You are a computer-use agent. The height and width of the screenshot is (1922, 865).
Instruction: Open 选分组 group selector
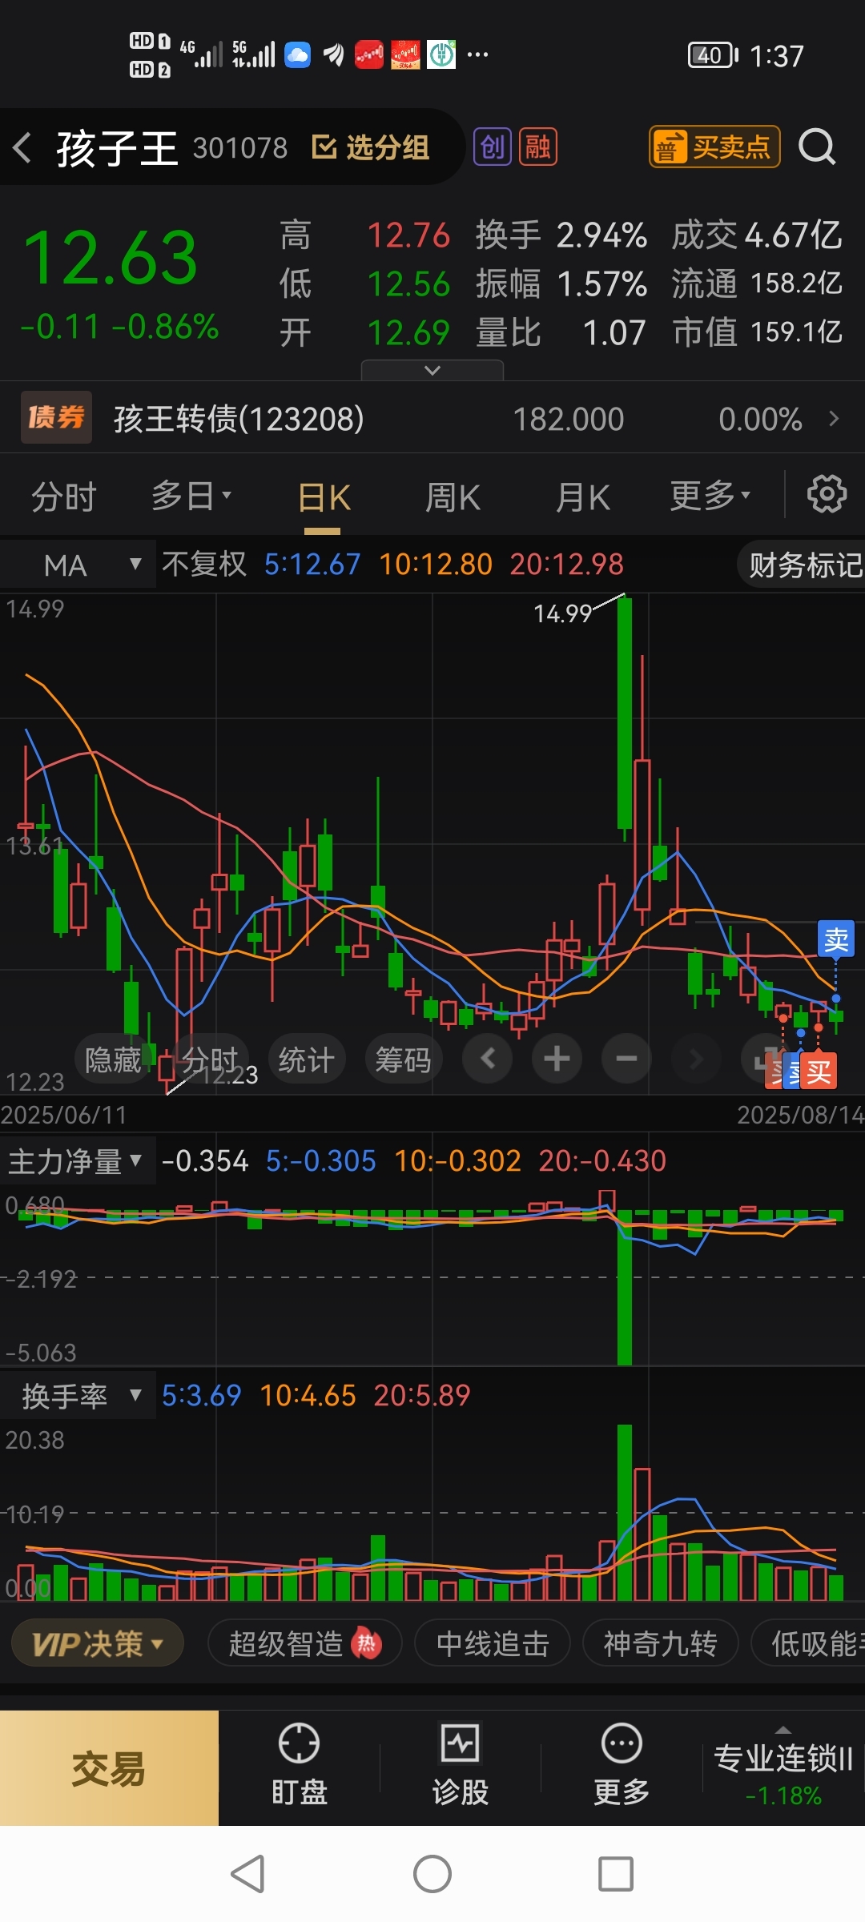pyautogui.click(x=370, y=147)
